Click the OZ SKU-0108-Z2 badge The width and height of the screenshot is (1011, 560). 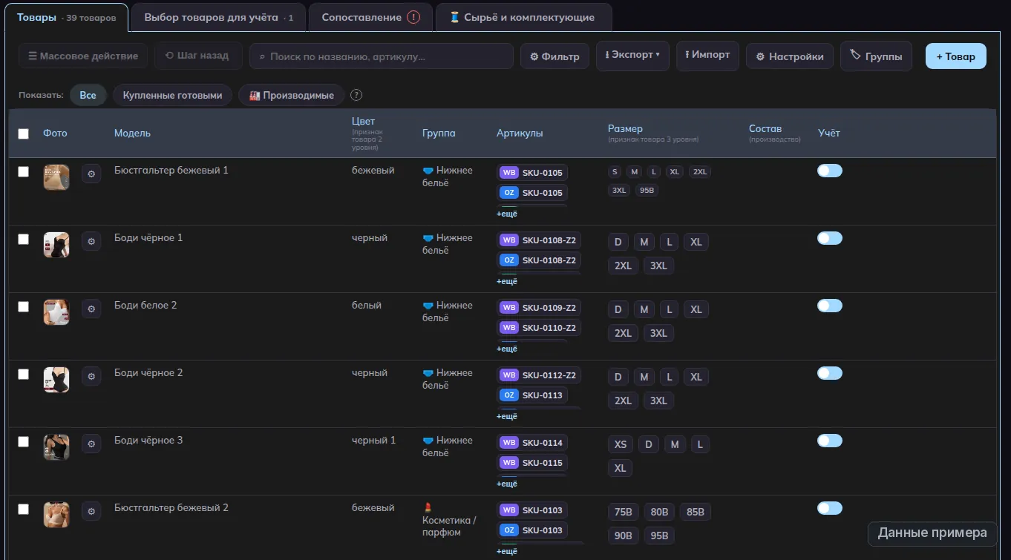[539, 260]
